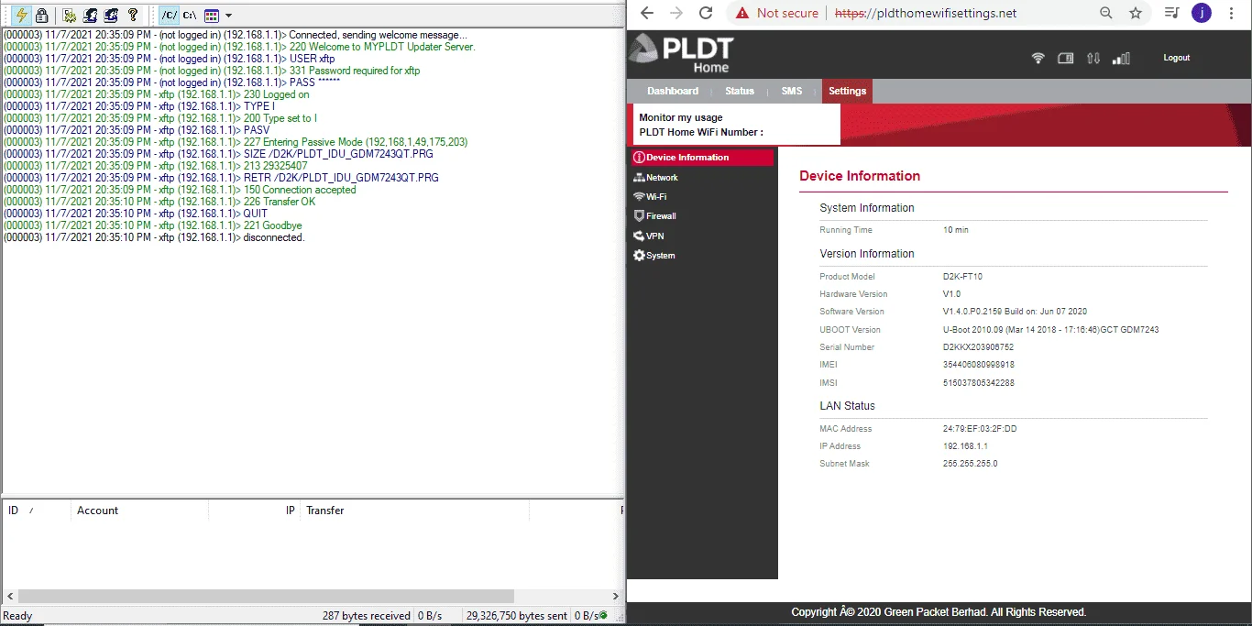Click the IMEI value 354406080998918
The image size is (1252, 626).
tap(978, 365)
